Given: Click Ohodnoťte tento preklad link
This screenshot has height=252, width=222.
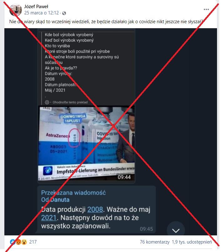Looking at the screenshot, I should (x=70, y=102).
